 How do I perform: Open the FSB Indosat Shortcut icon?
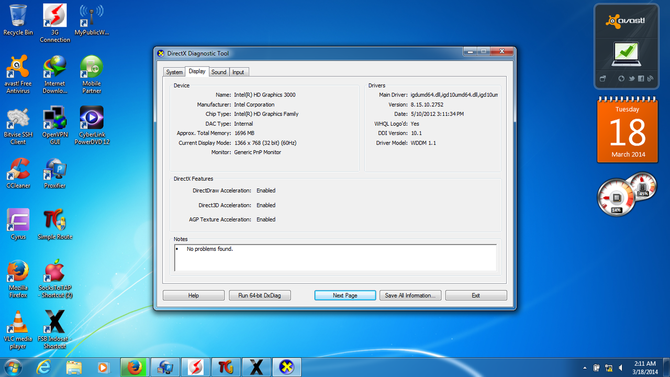[x=55, y=330]
